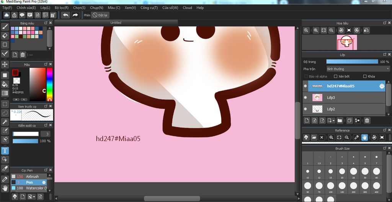Undock the Brush Size panel
The image size is (392, 202).
point(385,148)
